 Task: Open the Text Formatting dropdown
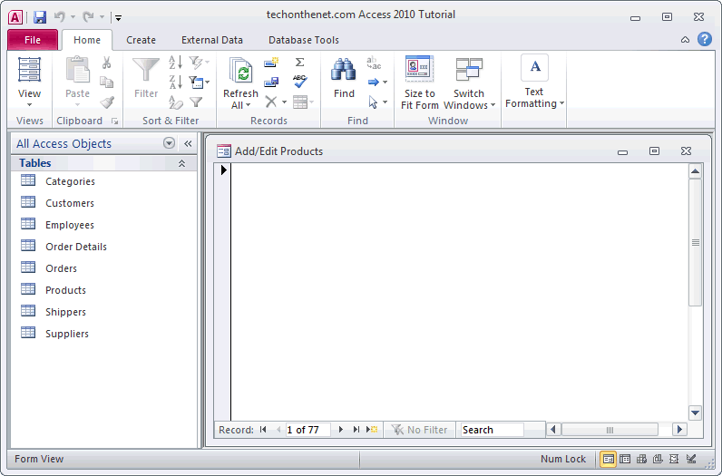(534, 82)
